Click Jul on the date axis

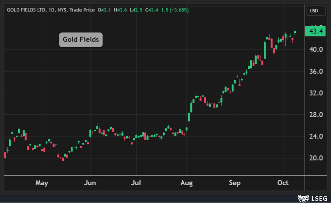(x=136, y=183)
